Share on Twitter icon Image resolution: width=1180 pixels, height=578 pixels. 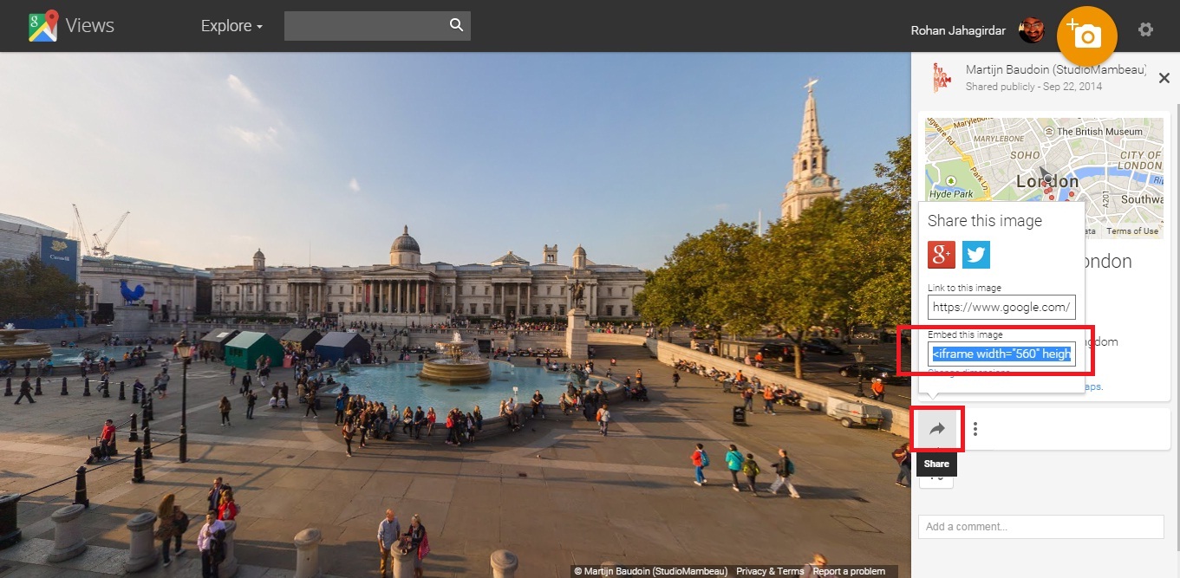976,255
